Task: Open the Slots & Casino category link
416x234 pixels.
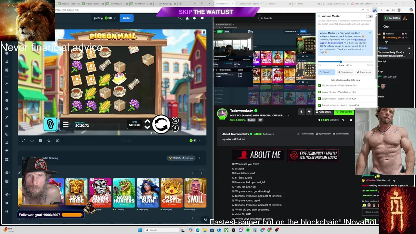Action: pos(238,120)
